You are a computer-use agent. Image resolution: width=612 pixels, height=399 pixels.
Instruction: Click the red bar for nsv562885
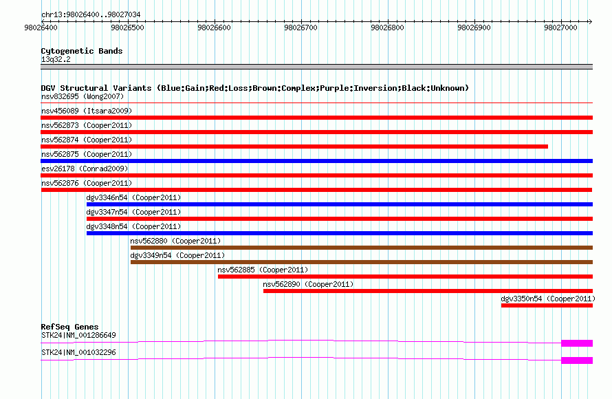pos(405,277)
